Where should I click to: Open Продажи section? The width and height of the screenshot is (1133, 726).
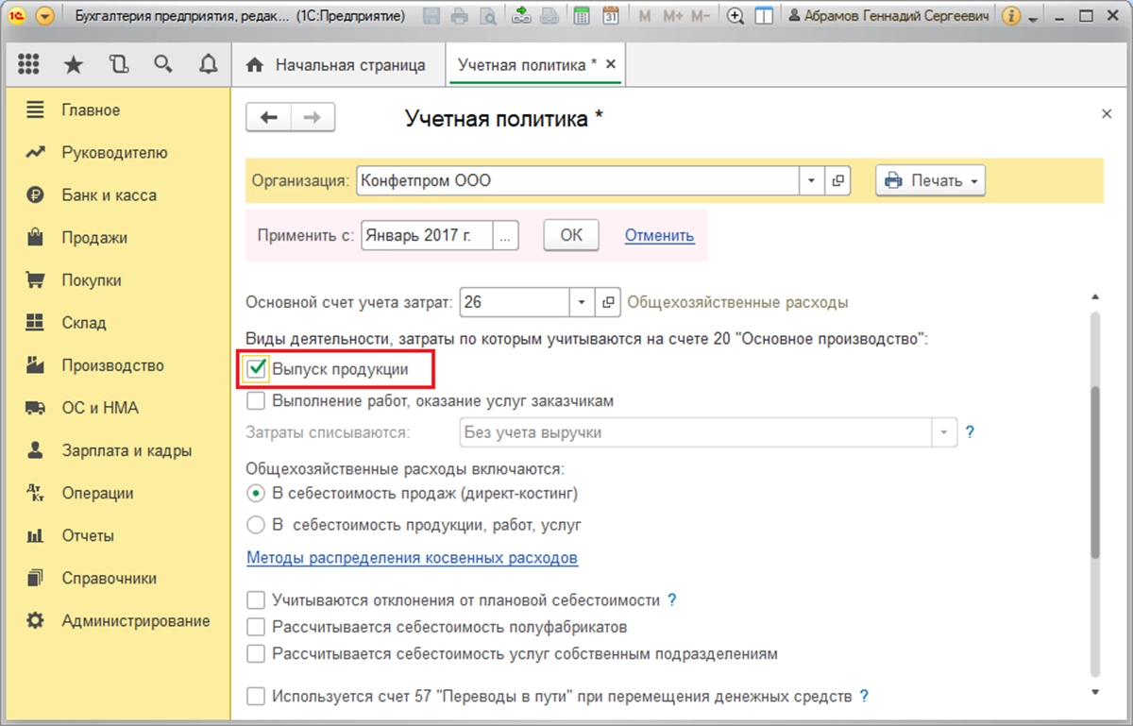point(94,238)
